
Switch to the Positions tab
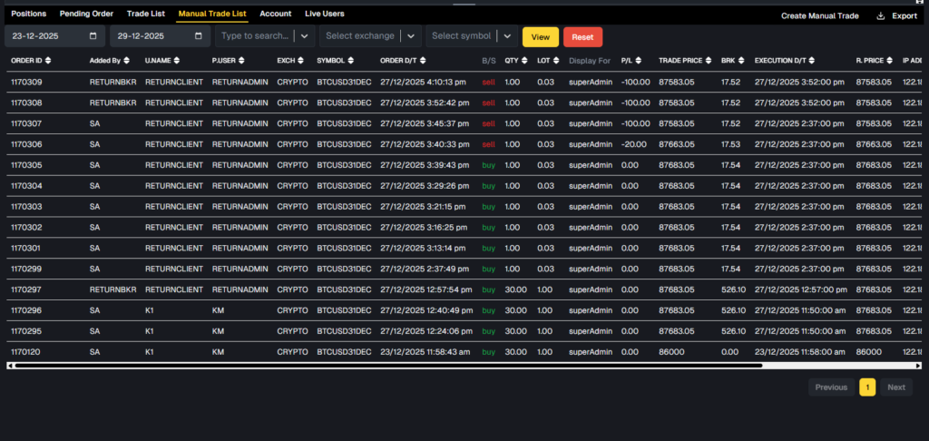(x=28, y=15)
